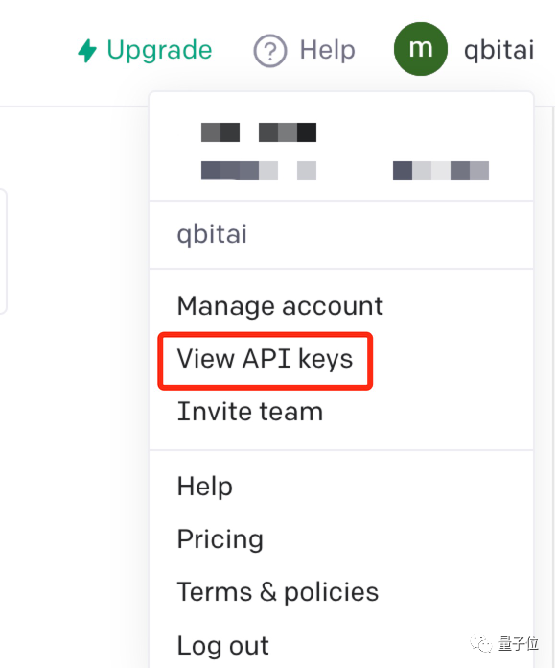Open Terms & policies
The image size is (556, 668).
point(277,592)
